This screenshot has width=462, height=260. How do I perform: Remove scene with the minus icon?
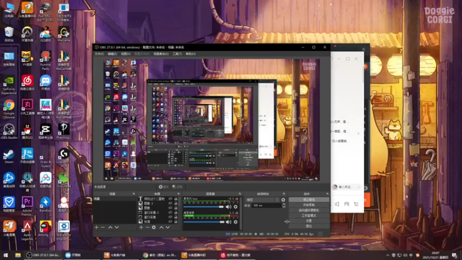pos(103,227)
